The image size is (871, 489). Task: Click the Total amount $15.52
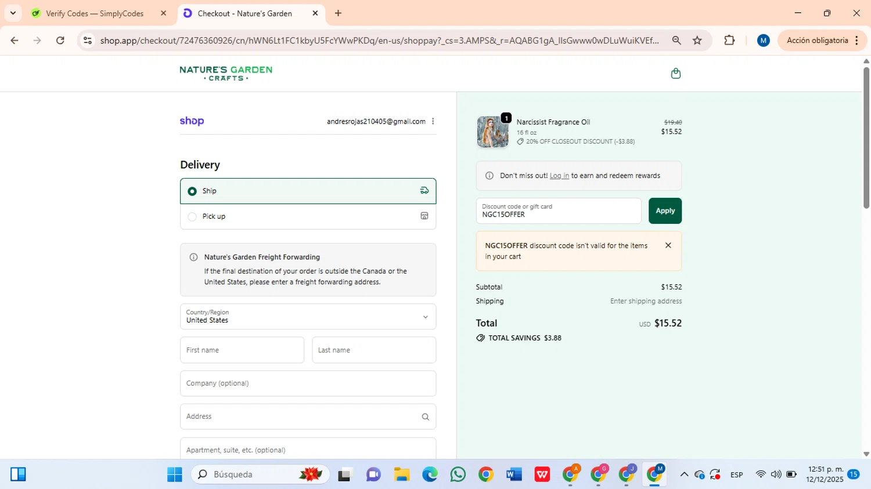pos(668,323)
